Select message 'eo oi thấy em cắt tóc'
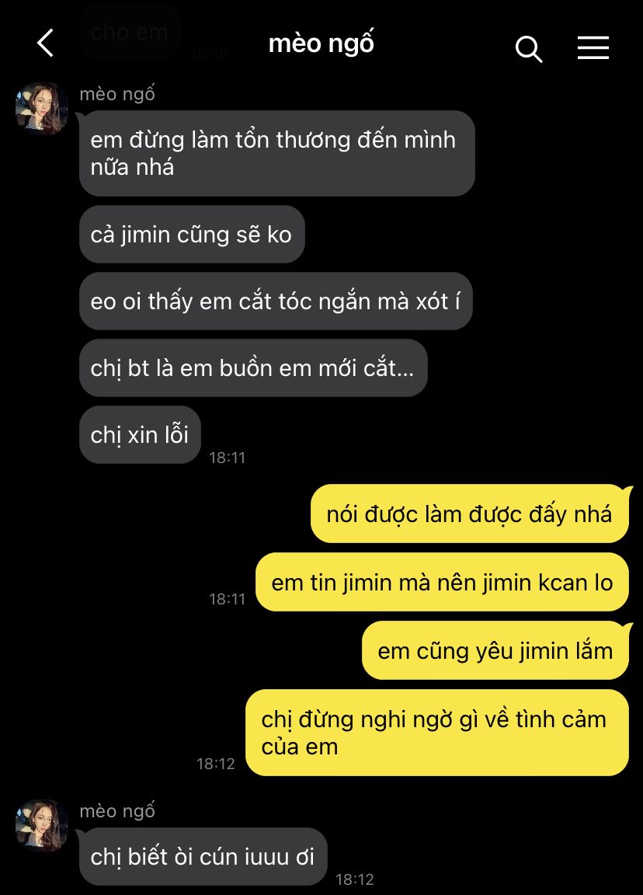Viewport: 643px width, 895px height. (276, 301)
